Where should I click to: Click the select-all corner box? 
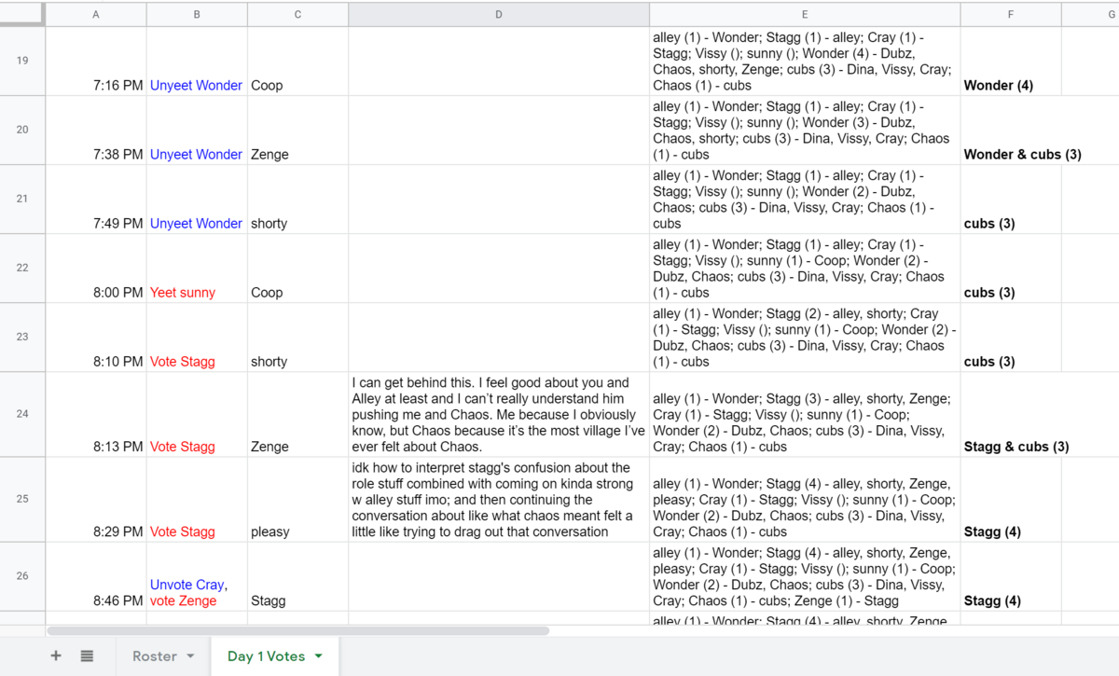tap(22, 14)
